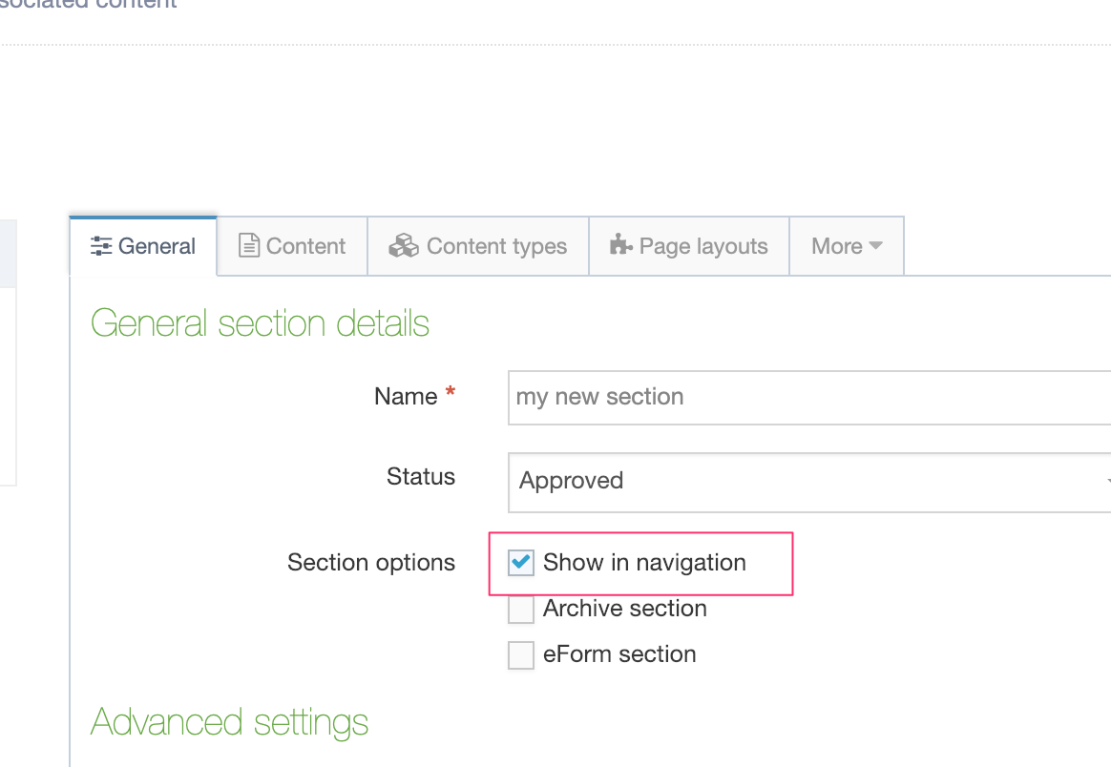Click the Show in navigation label text
Image resolution: width=1111 pixels, height=767 pixels.
(644, 563)
